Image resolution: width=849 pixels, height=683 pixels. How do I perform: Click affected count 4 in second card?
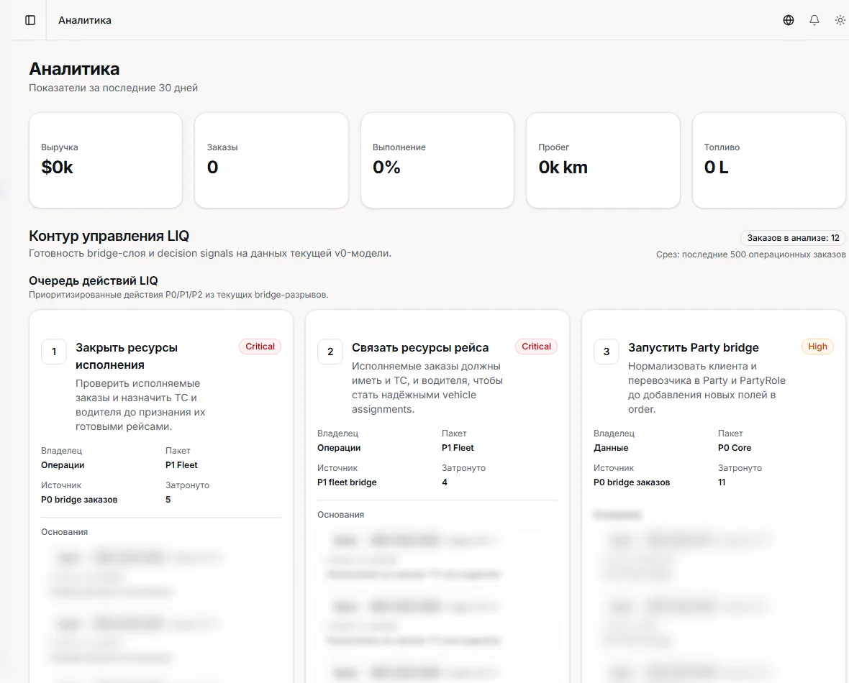445,482
